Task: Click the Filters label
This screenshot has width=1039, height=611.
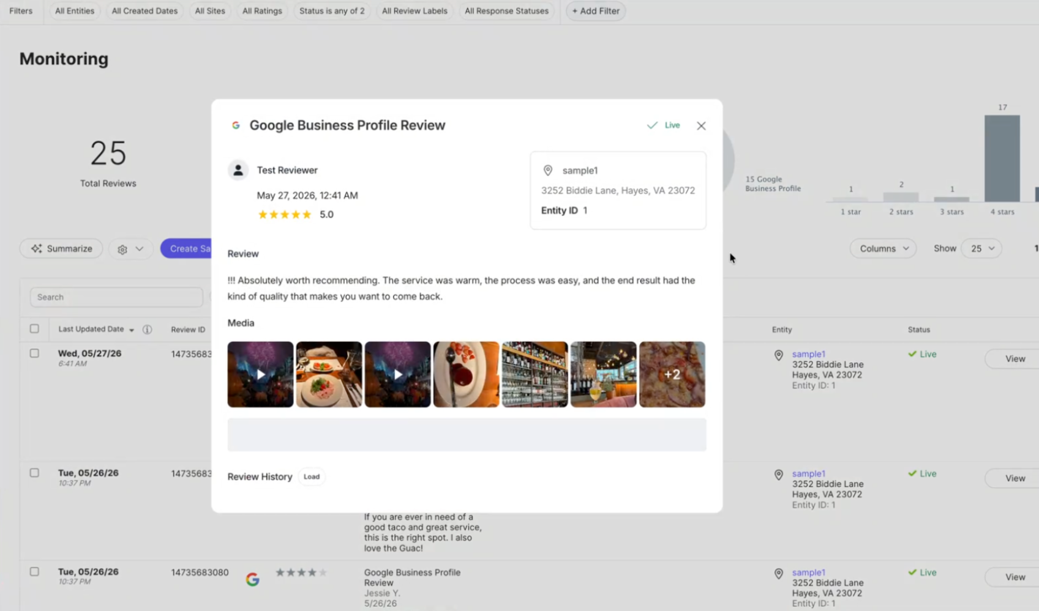Action: tap(21, 11)
